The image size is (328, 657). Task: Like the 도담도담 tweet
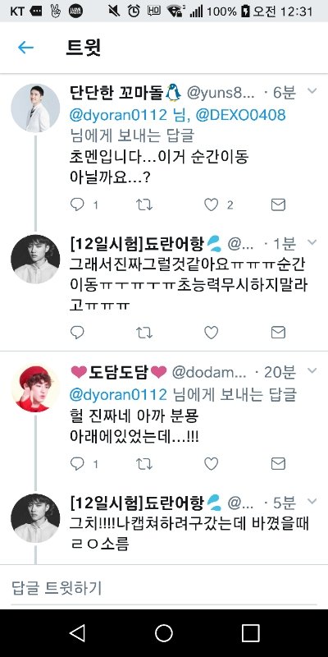coord(212,463)
